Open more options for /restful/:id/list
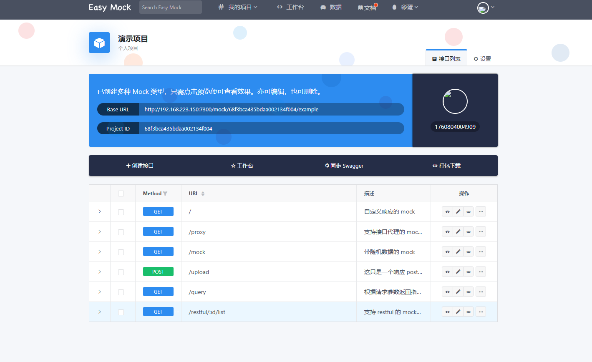This screenshot has height=362, width=592. pos(481,312)
